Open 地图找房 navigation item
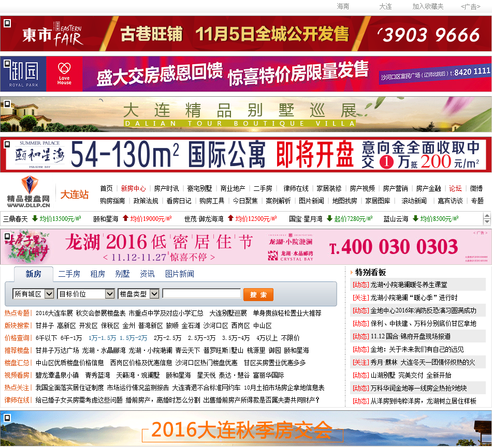492x447 pixels. 344,201
